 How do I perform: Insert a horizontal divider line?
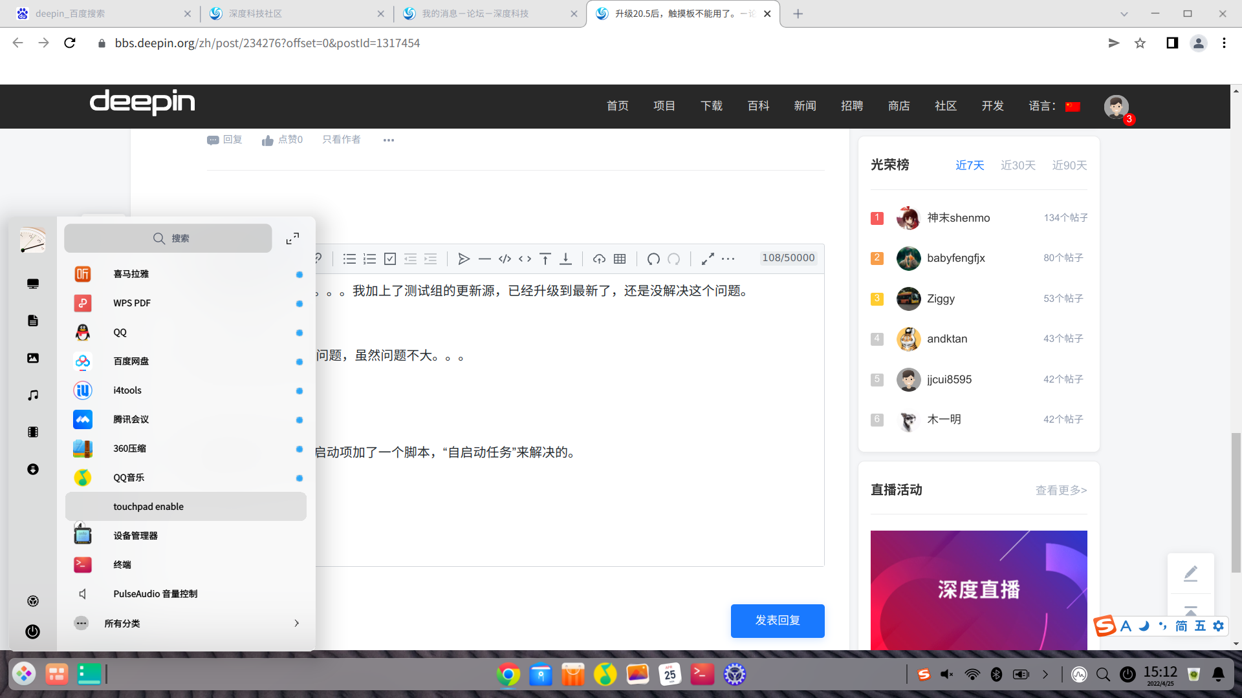tap(485, 259)
